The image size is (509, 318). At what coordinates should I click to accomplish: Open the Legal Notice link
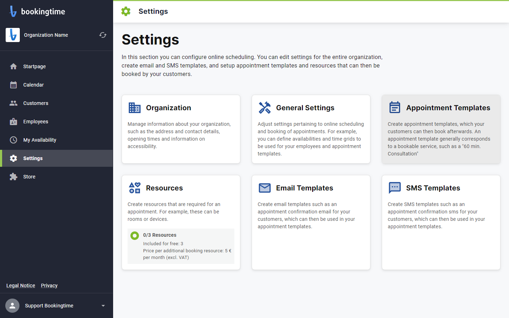tap(21, 285)
